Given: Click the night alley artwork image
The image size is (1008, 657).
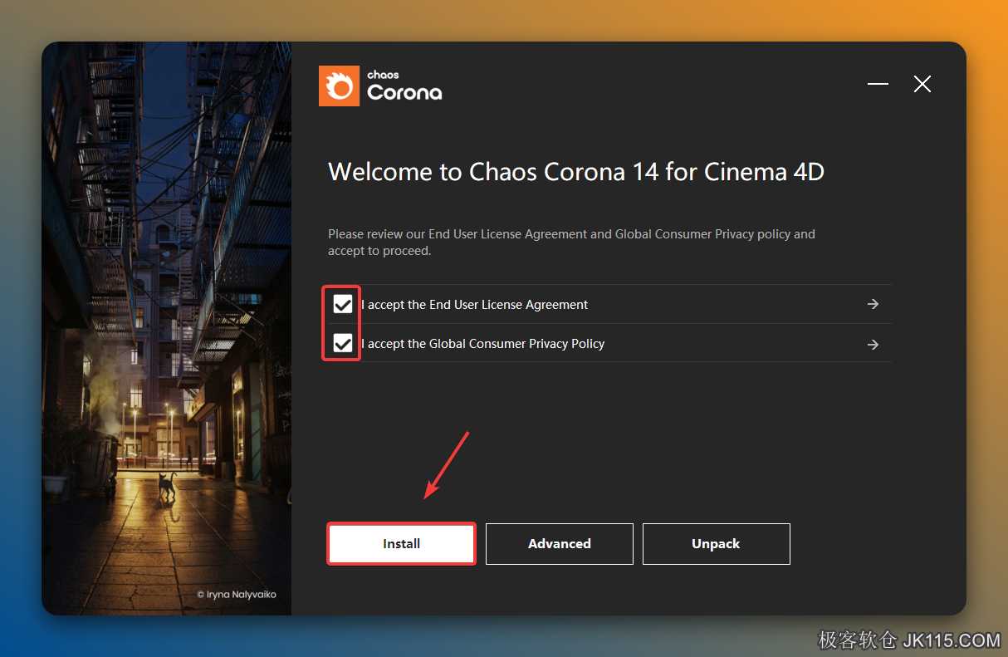Looking at the screenshot, I should pyautogui.click(x=166, y=328).
